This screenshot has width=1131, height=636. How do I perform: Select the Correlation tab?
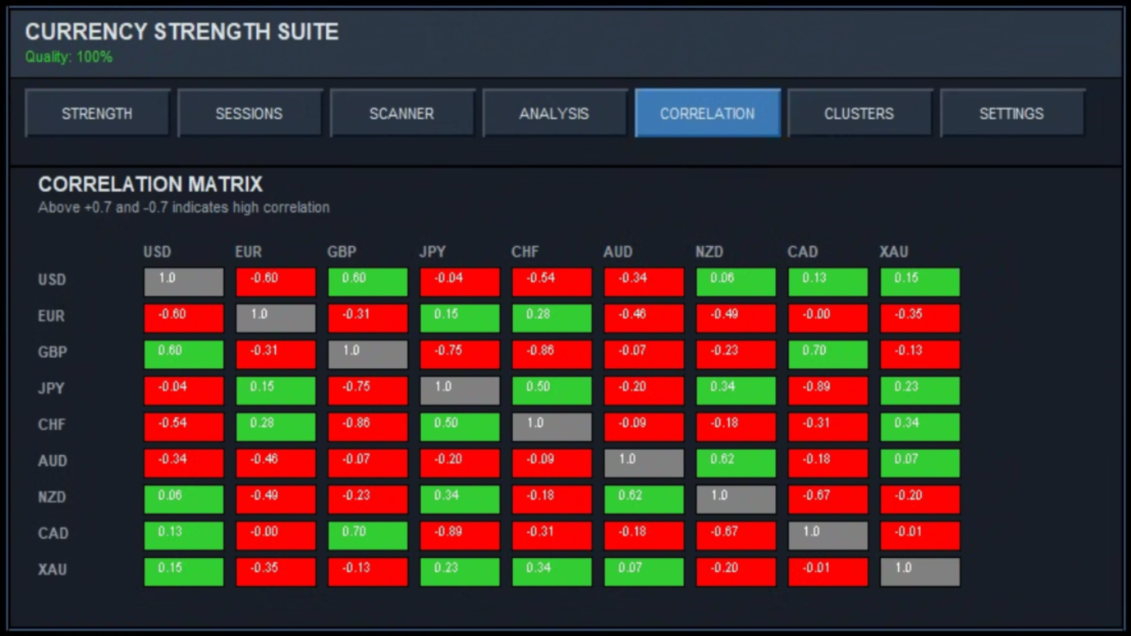click(x=707, y=113)
